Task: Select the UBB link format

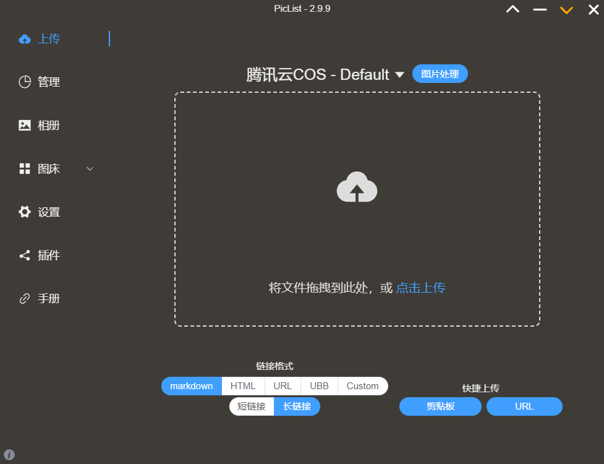Action: [x=319, y=386]
